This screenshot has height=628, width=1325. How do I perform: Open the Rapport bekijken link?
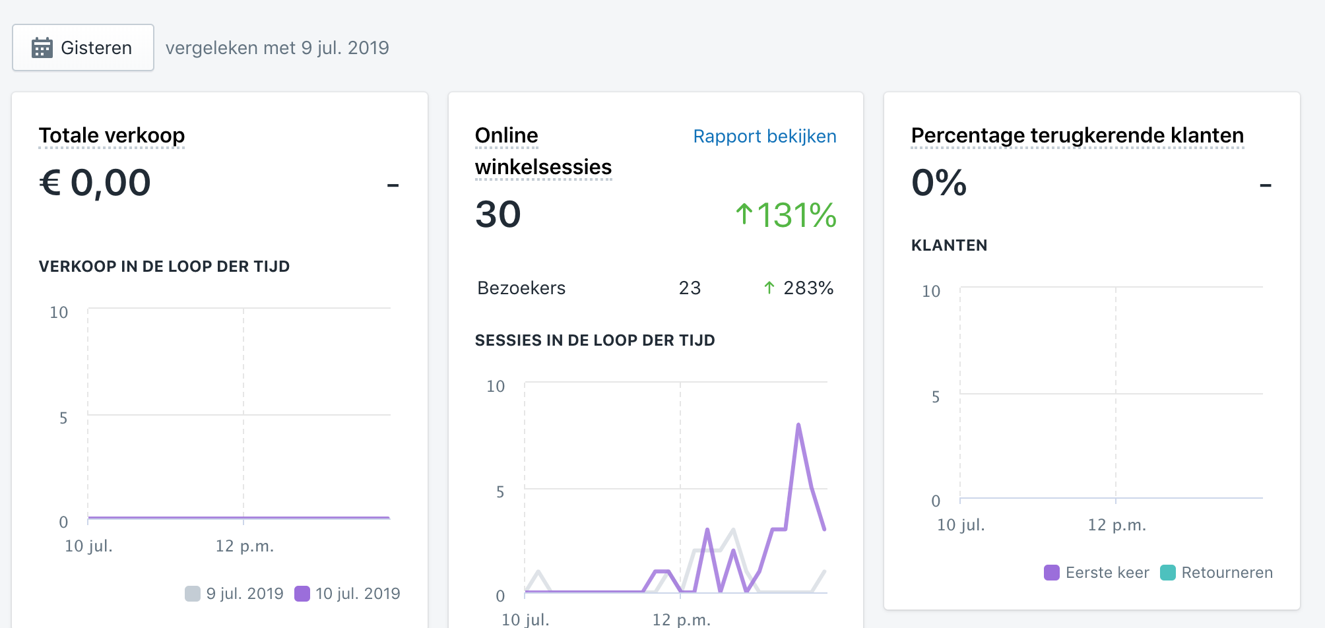(765, 136)
